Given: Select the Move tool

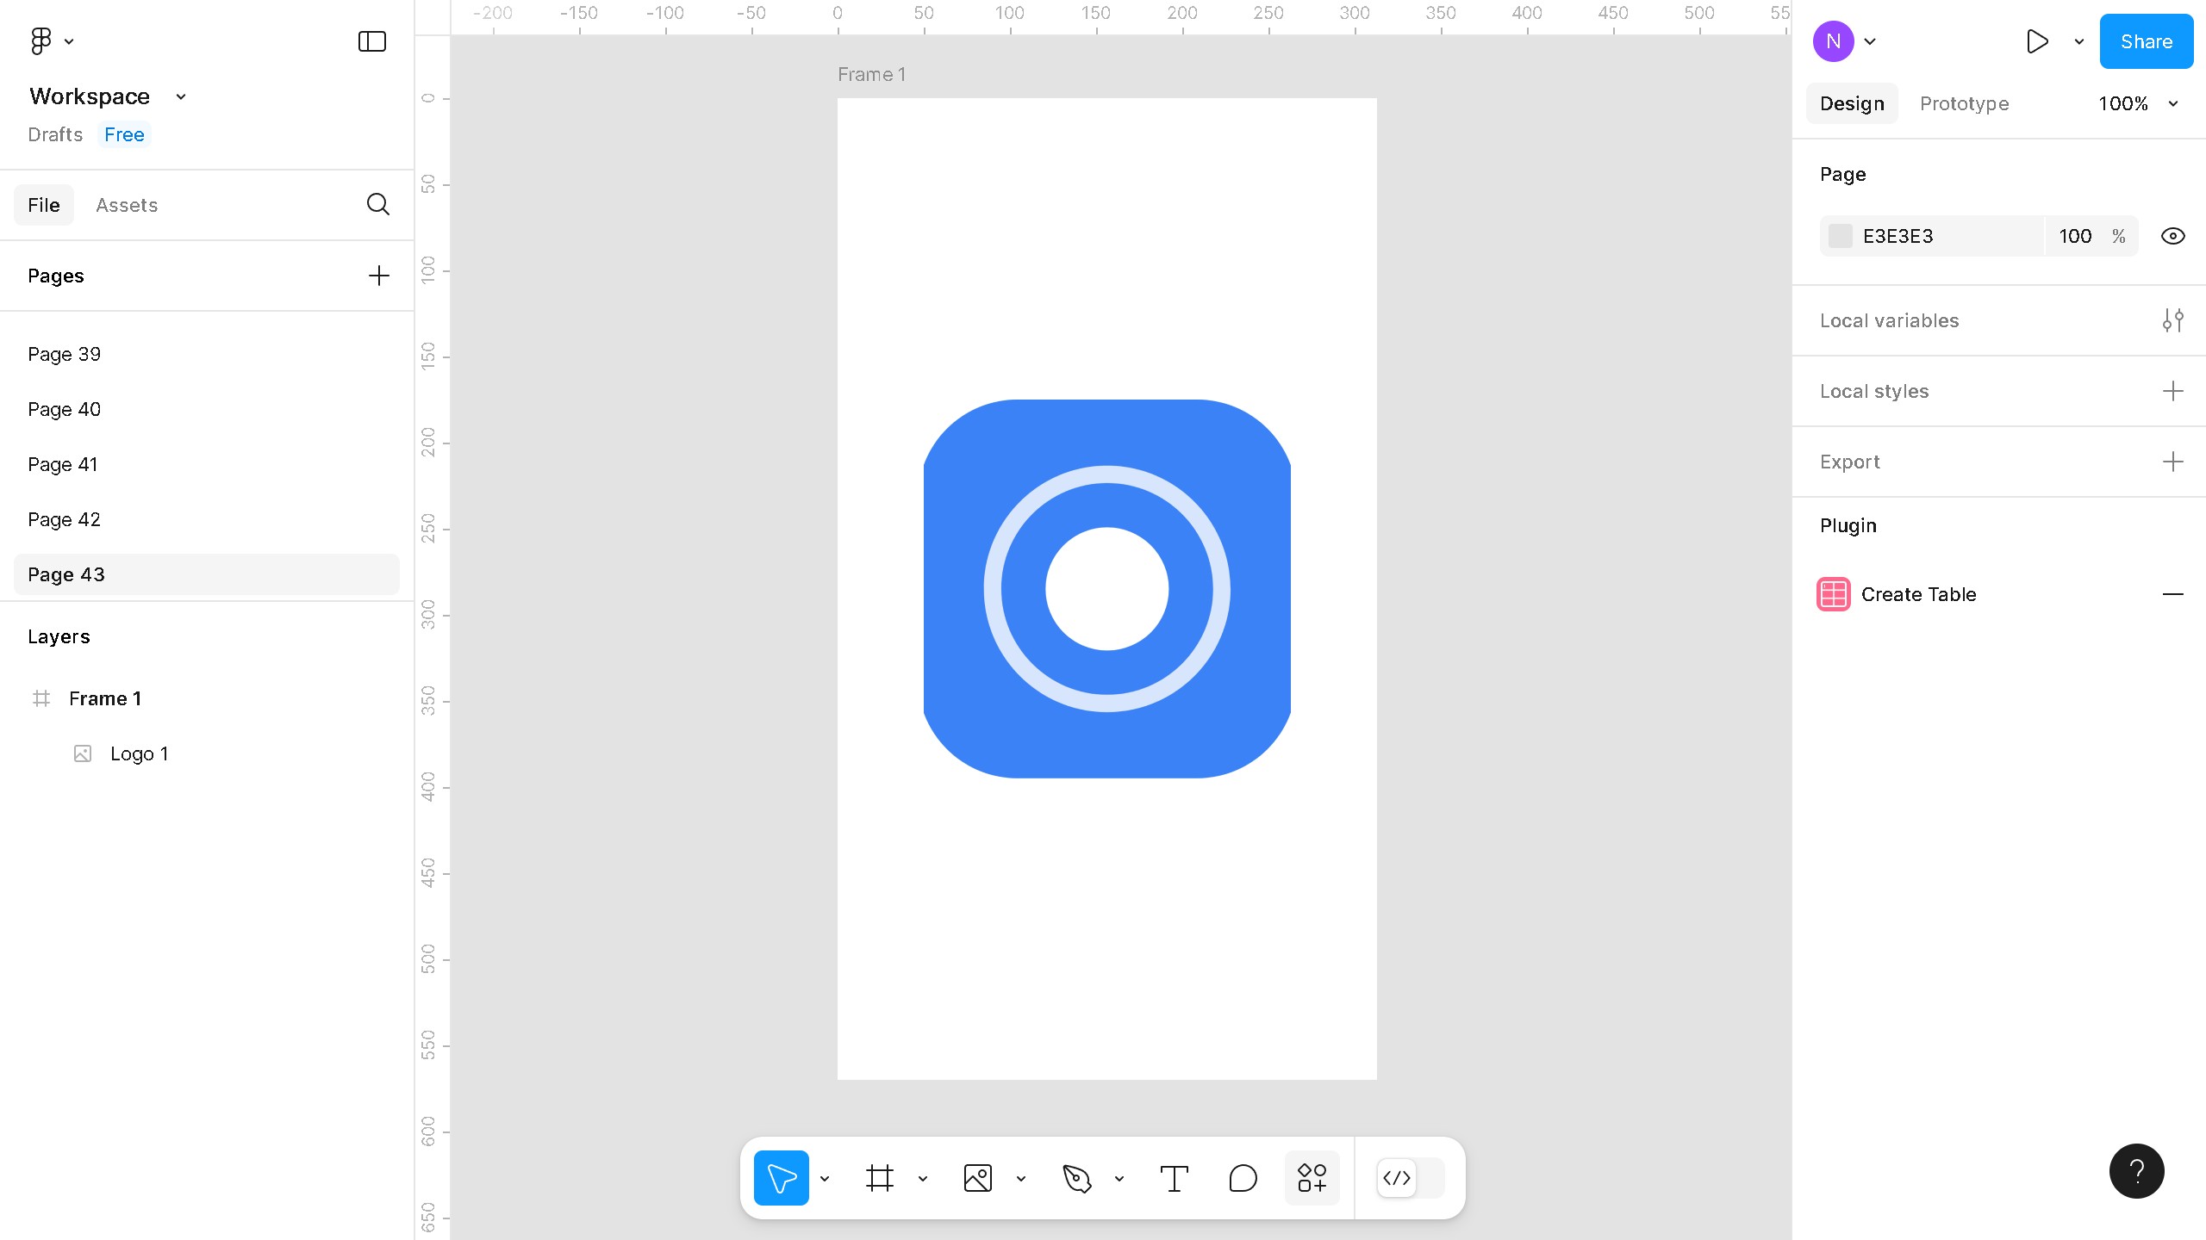Looking at the screenshot, I should [x=780, y=1177].
